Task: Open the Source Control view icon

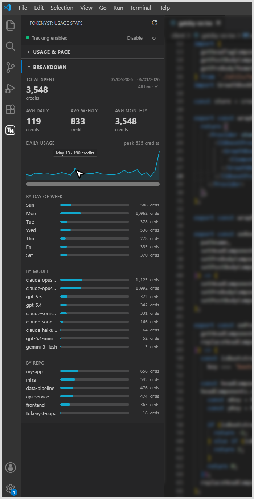Action: (x=11, y=67)
